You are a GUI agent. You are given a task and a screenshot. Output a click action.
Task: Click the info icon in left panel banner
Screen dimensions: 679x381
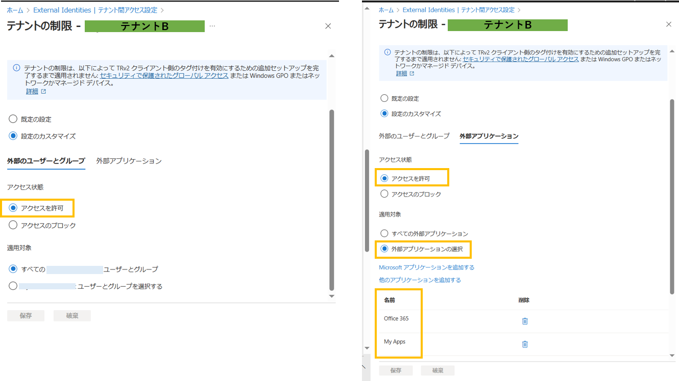tap(16, 68)
